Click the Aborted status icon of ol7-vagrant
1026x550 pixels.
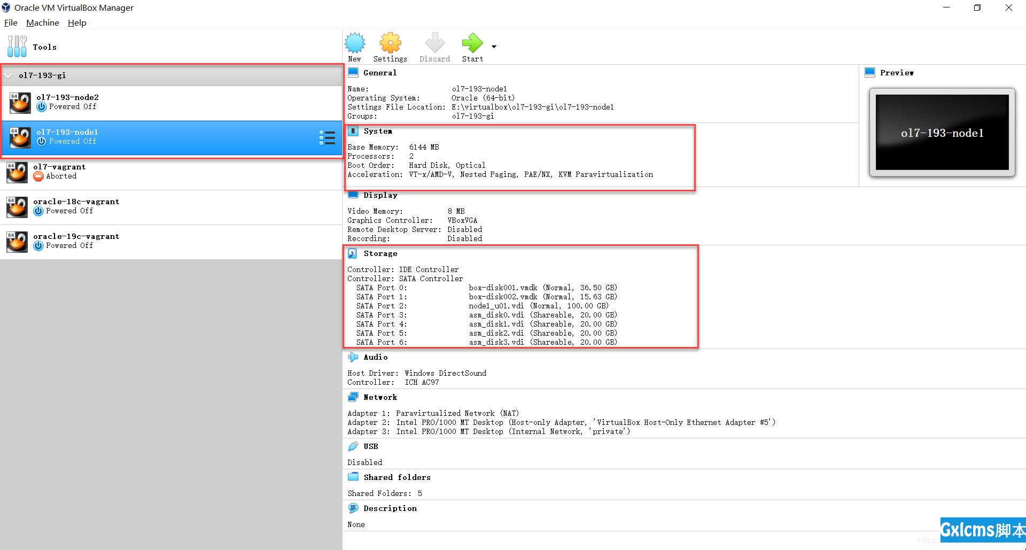pos(38,176)
